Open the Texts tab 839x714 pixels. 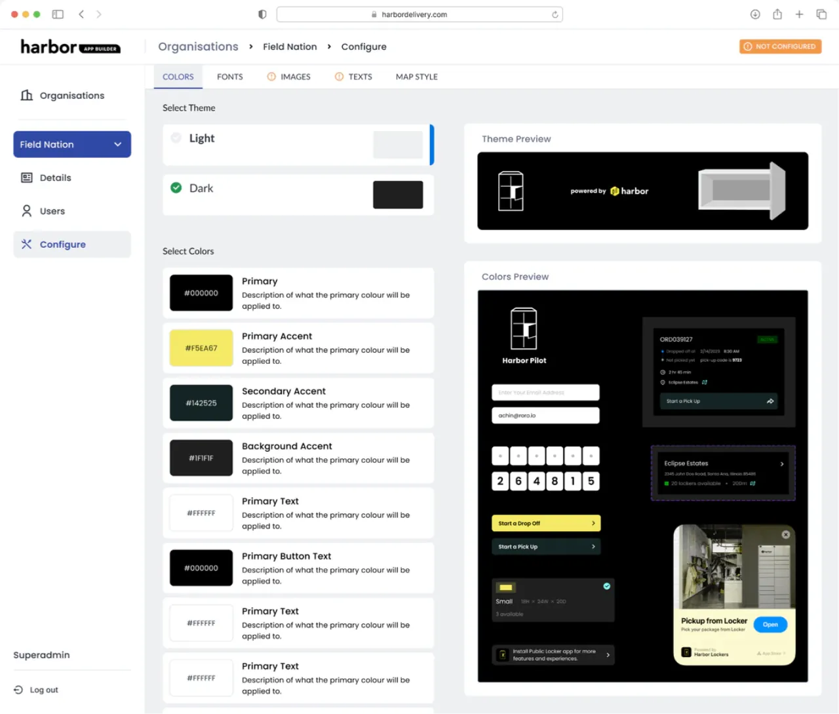pos(353,77)
